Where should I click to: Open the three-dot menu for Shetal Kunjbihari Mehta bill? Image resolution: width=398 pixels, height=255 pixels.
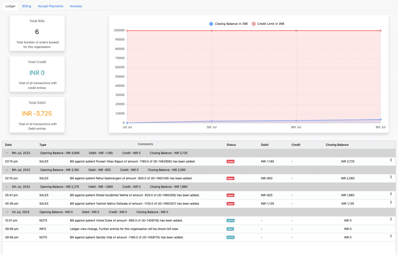391,194
